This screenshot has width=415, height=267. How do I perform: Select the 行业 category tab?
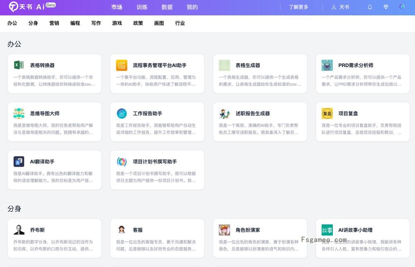[180, 23]
